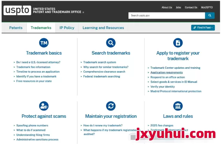This screenshot has height=146, width=221.
Task: Open 'How do I renew my trademark?'
Action: click(x=103, y=125)
